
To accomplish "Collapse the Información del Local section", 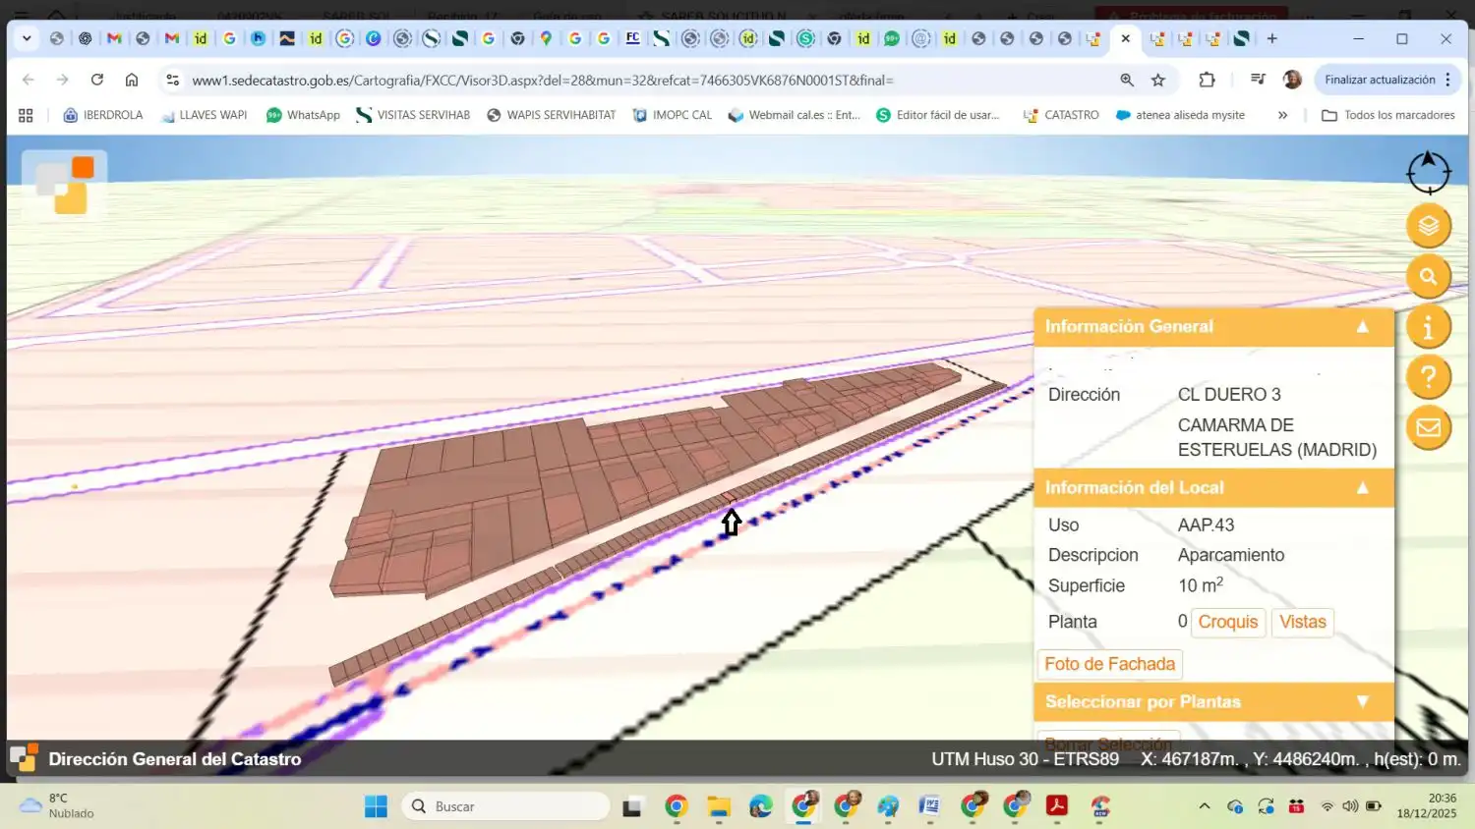I will pyautogui.click(x=1362, y=488).
